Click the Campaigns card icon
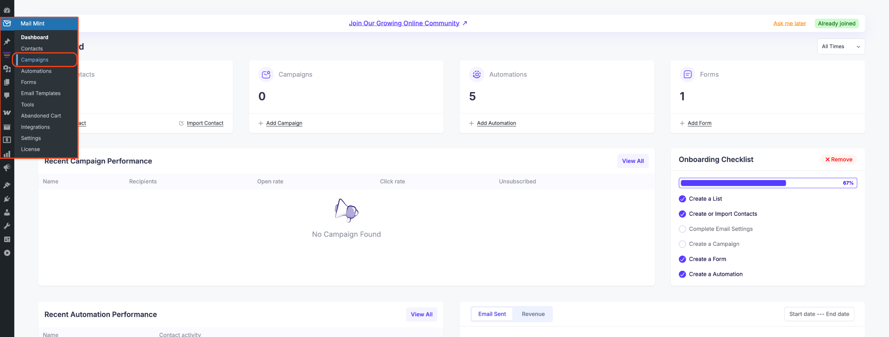Image resolution: width=889 pixels, height=337 pixels. 266,74
